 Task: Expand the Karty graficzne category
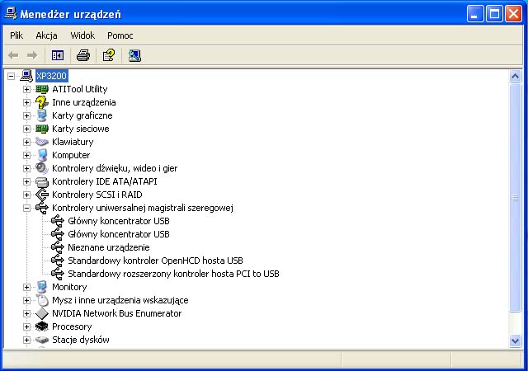click(26, 115)
